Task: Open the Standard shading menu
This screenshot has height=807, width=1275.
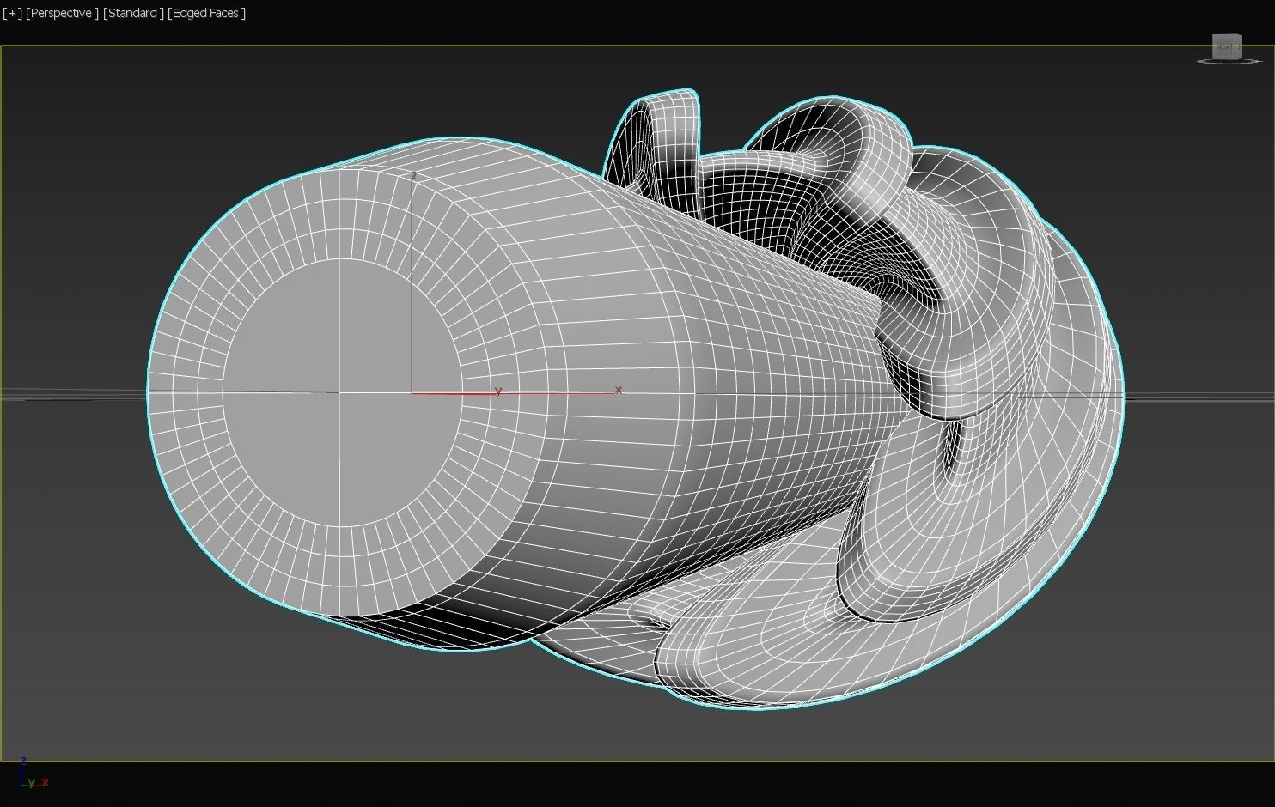Action: click(x=131, y=13)
